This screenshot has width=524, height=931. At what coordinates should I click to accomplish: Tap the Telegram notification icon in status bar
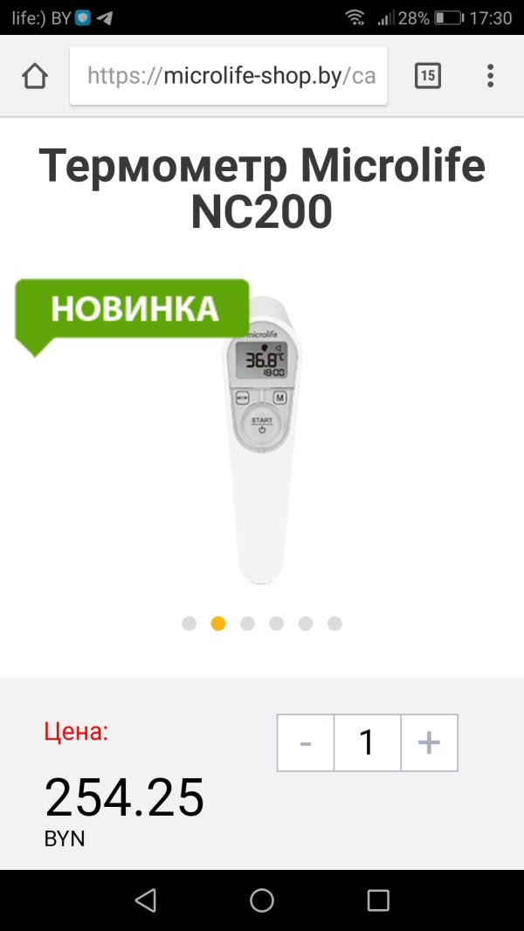(x=105, y=17)
